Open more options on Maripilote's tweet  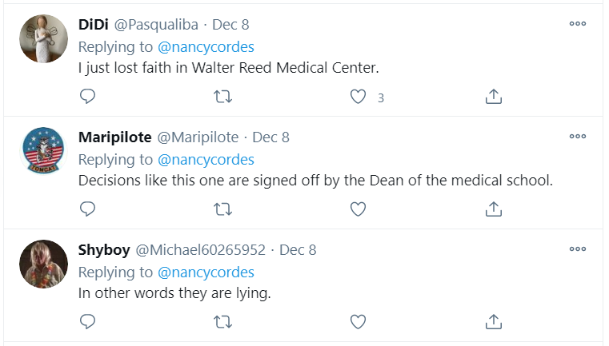pos(578,137)
